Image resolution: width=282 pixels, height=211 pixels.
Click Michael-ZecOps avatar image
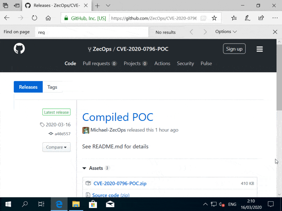(x=86, y=130)
